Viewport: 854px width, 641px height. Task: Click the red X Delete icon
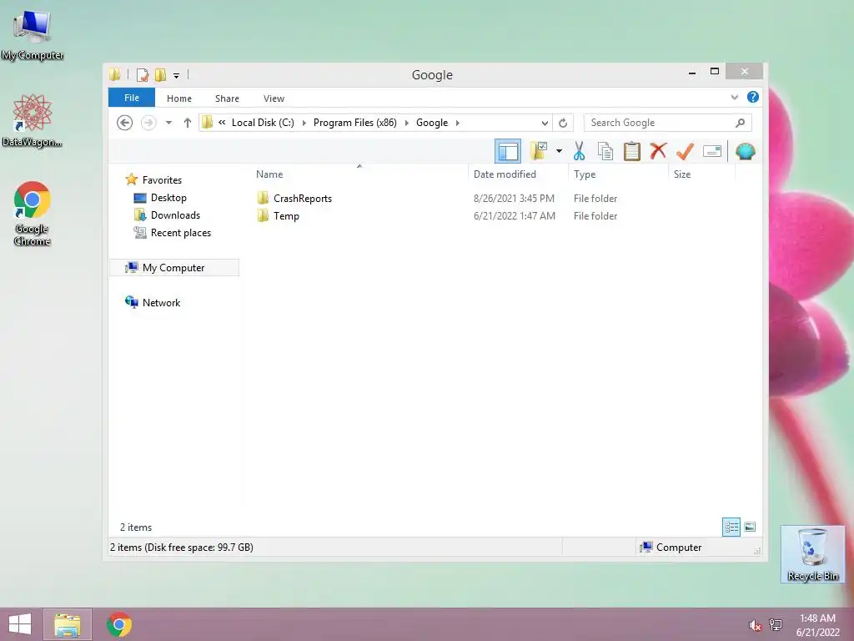(x=658, y=150)
